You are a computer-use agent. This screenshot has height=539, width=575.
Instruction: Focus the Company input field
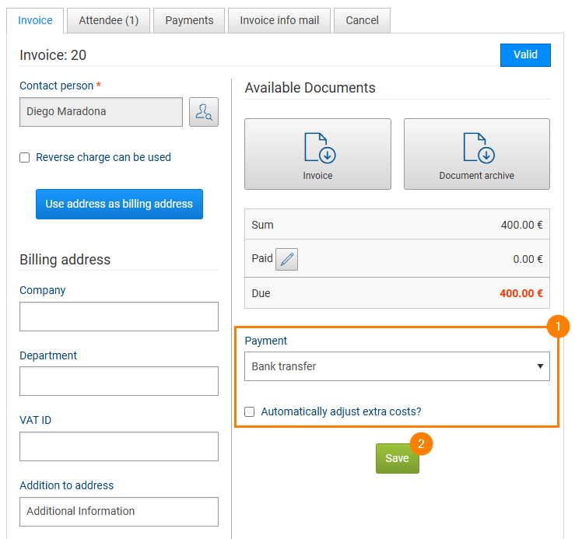point(119,317)
